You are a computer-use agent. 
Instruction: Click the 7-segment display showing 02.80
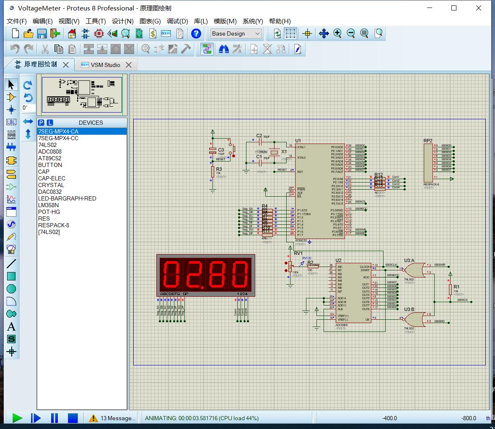[x=206, y=275]
